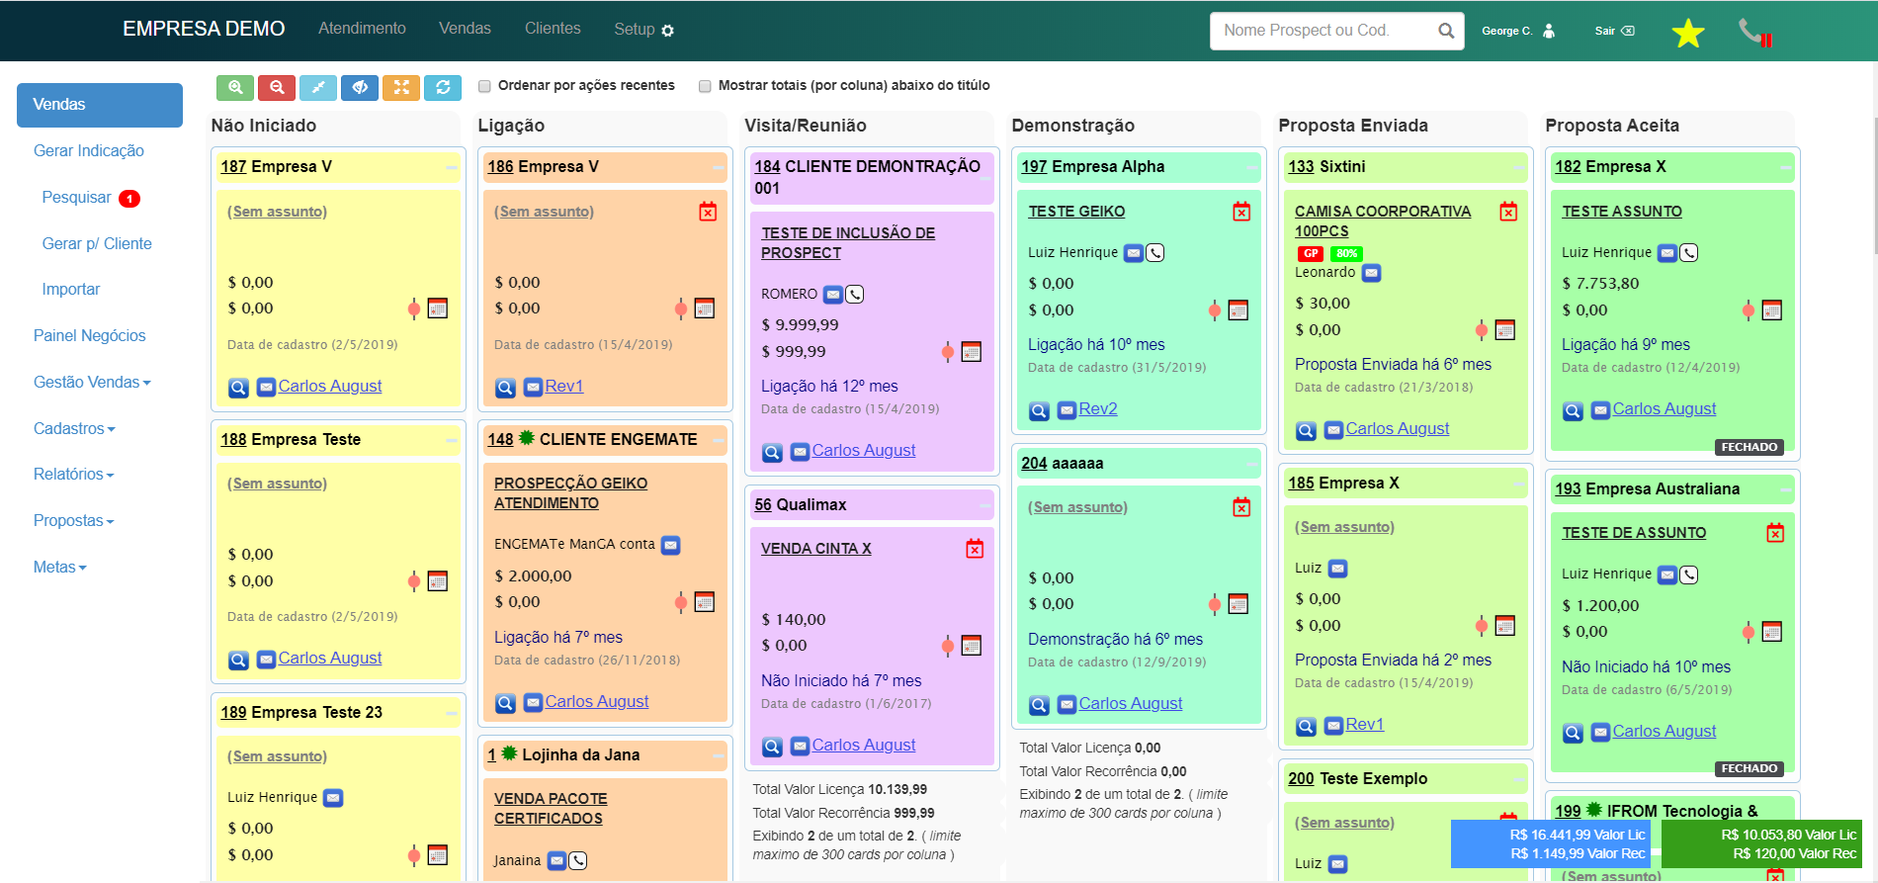Click magnifier icon on card 133 Sixtini

point(1306,430)
